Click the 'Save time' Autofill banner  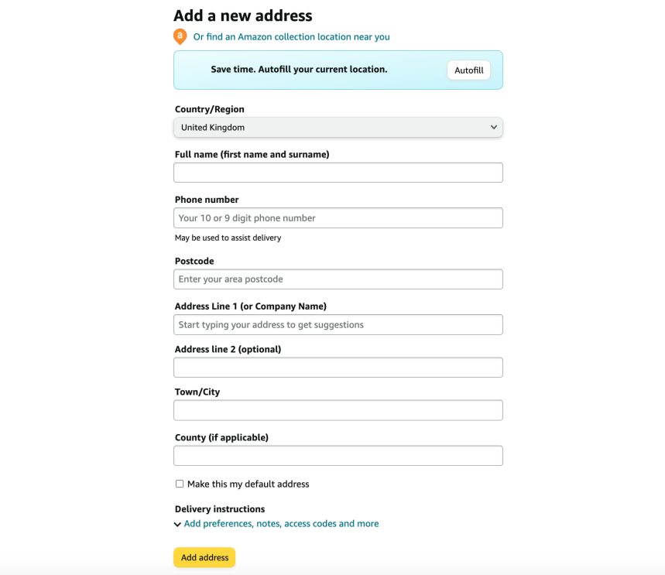click(x=468, y=70)
